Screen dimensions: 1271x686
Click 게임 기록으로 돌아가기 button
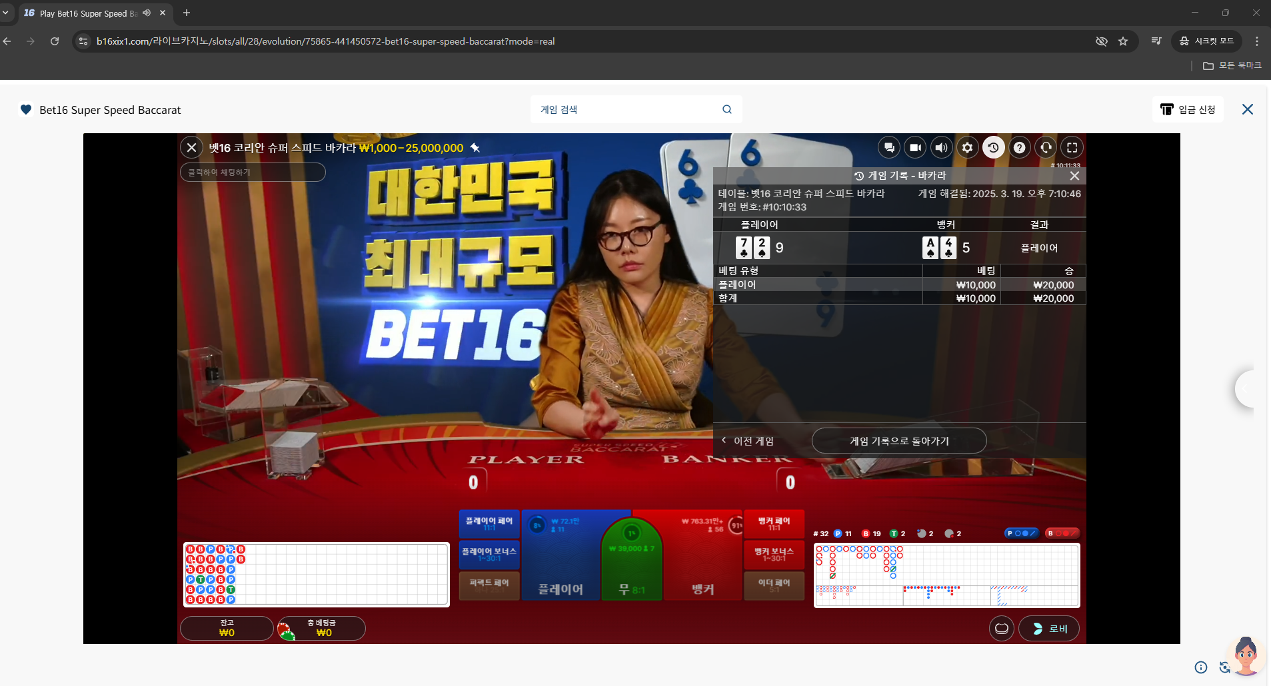[899, 441]
